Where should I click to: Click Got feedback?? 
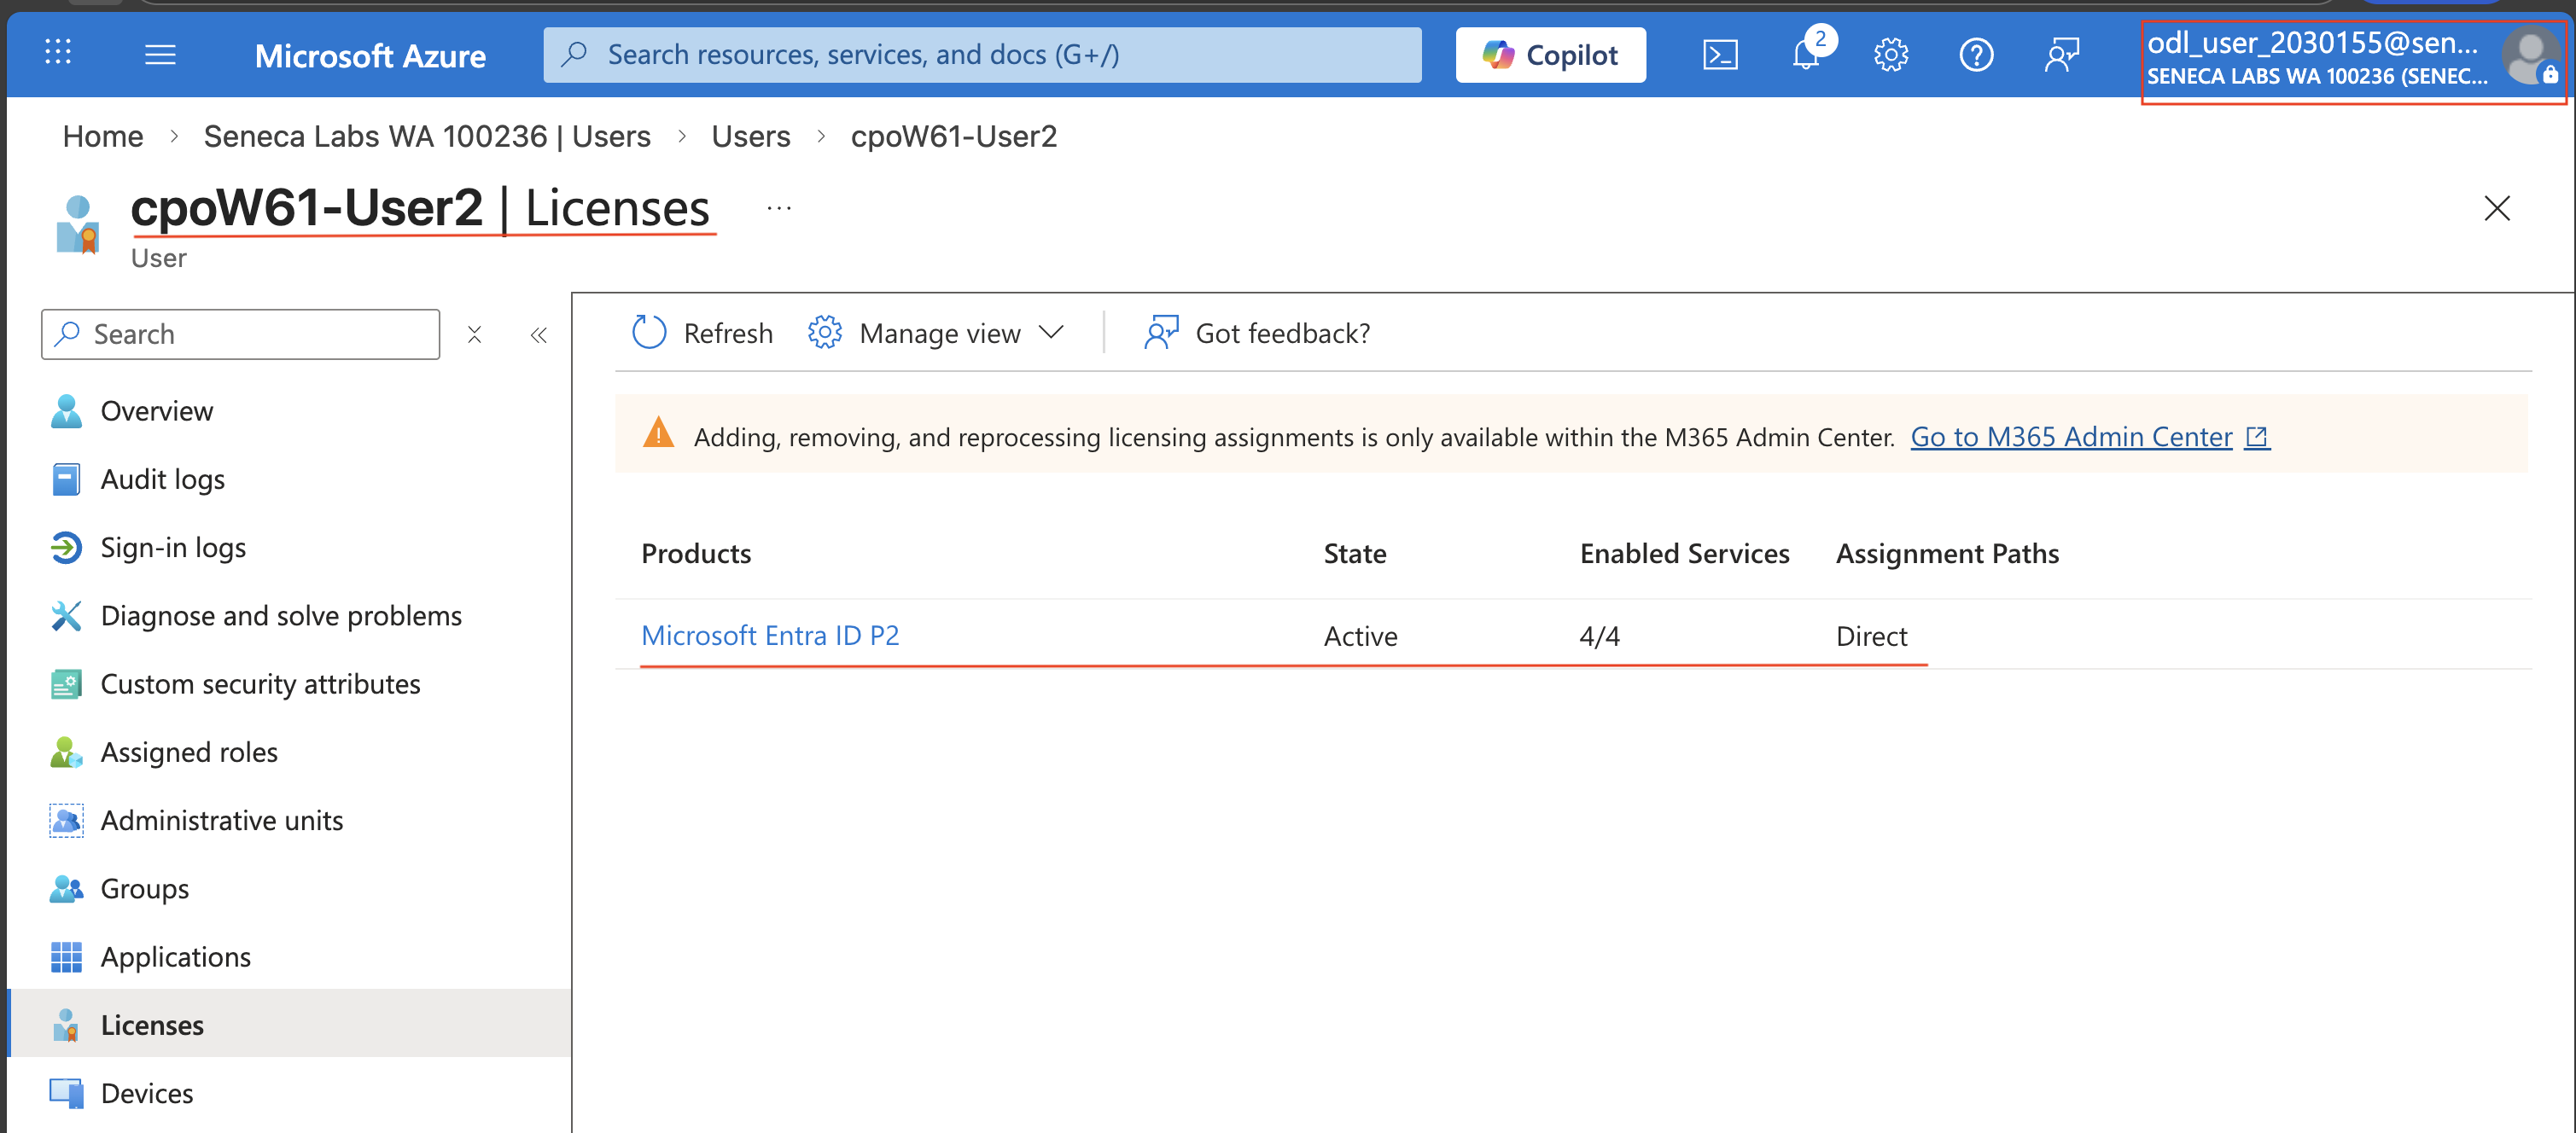tap(1257, 333)
